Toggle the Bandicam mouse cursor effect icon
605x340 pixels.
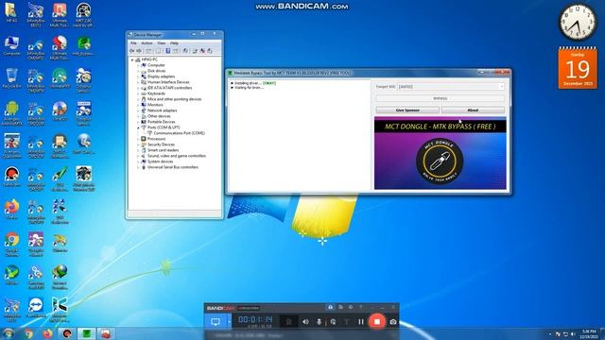tap(333, 321)
